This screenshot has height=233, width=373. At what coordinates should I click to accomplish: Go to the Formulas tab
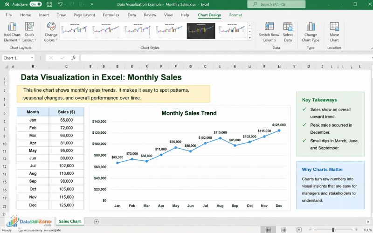pyautogui.click(x=111, y=15)
